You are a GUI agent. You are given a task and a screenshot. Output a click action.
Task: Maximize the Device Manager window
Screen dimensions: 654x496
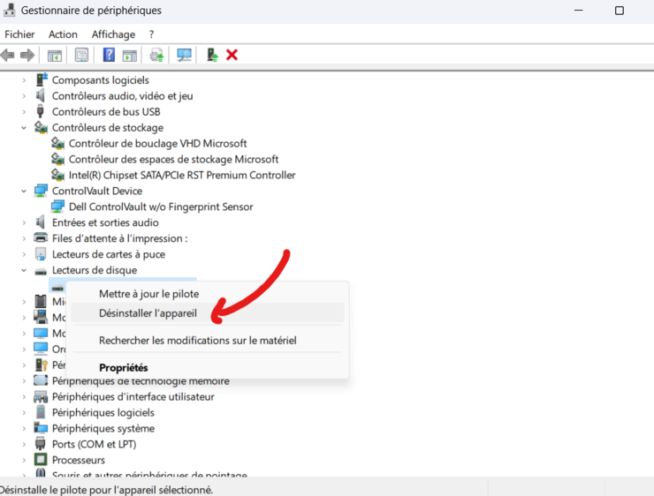click(x=620, y=11)
